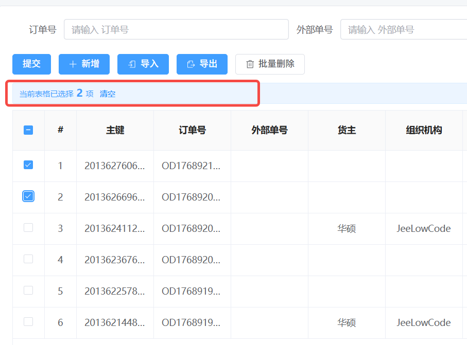Select the checkbox for row 3
467x345 pixels.
pyautogui.click(x=28, y=228)
